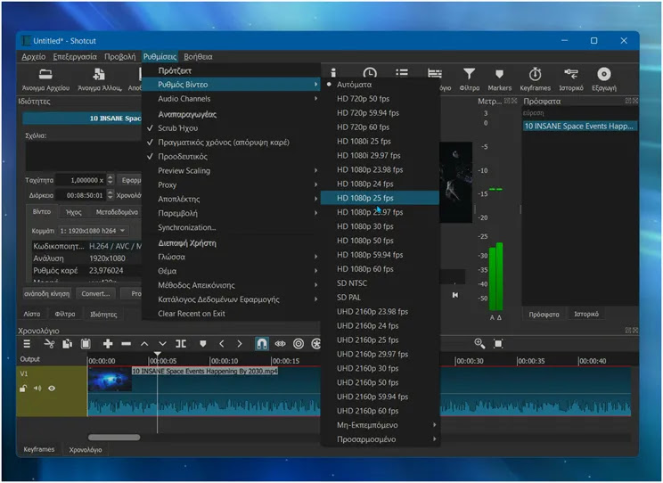
Task: Click the timeline playhead marker
Action: tap(158, 354)
